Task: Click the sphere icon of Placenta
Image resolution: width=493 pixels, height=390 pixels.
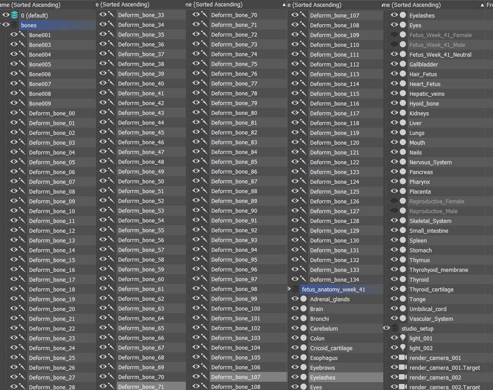Action: tap(403, 191)
